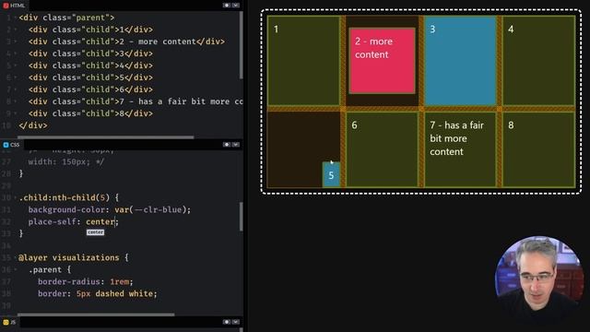Select the 'center' autocomplete suggestion
This screenshot has height=332, width=590.
[95, 232]
